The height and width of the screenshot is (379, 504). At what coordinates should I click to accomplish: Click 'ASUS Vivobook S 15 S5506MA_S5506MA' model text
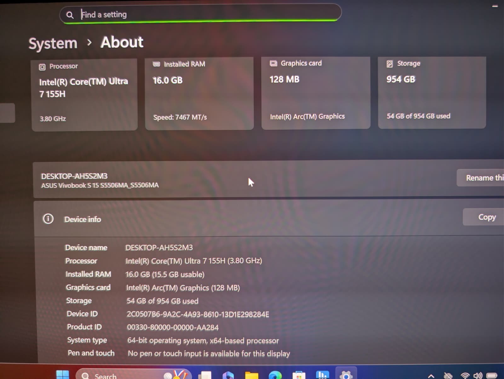(x=100, y=185)
